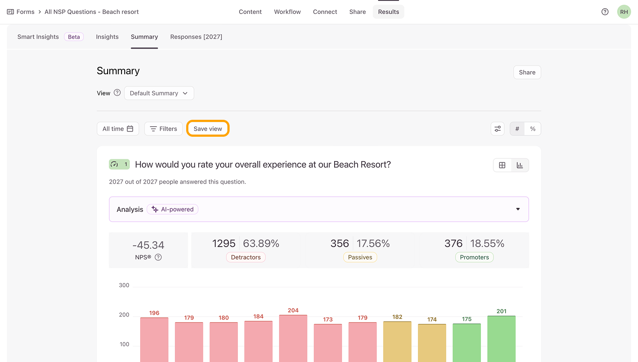Toggle values to count (#) display
The image size is (638, 362).
coord(517,129)
